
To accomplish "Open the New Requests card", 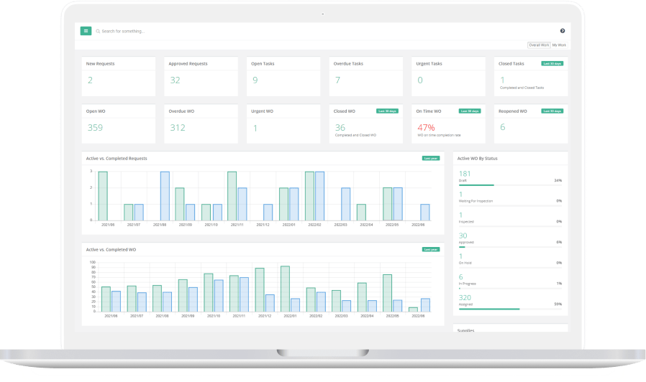I will click(118, 75).
